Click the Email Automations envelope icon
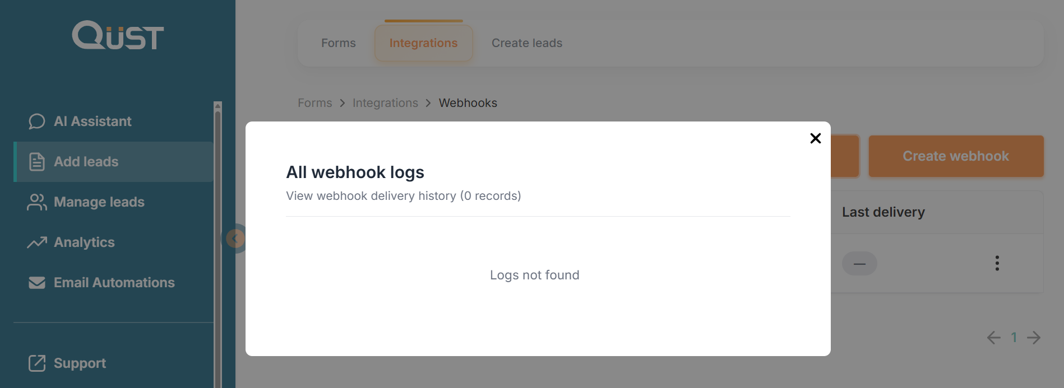 point(37,283)
